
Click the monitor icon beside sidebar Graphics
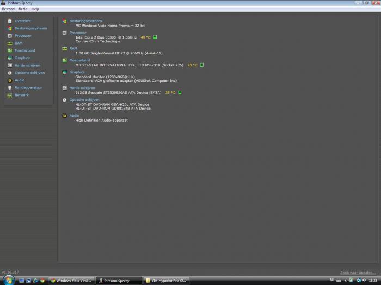tap(10, 58)
